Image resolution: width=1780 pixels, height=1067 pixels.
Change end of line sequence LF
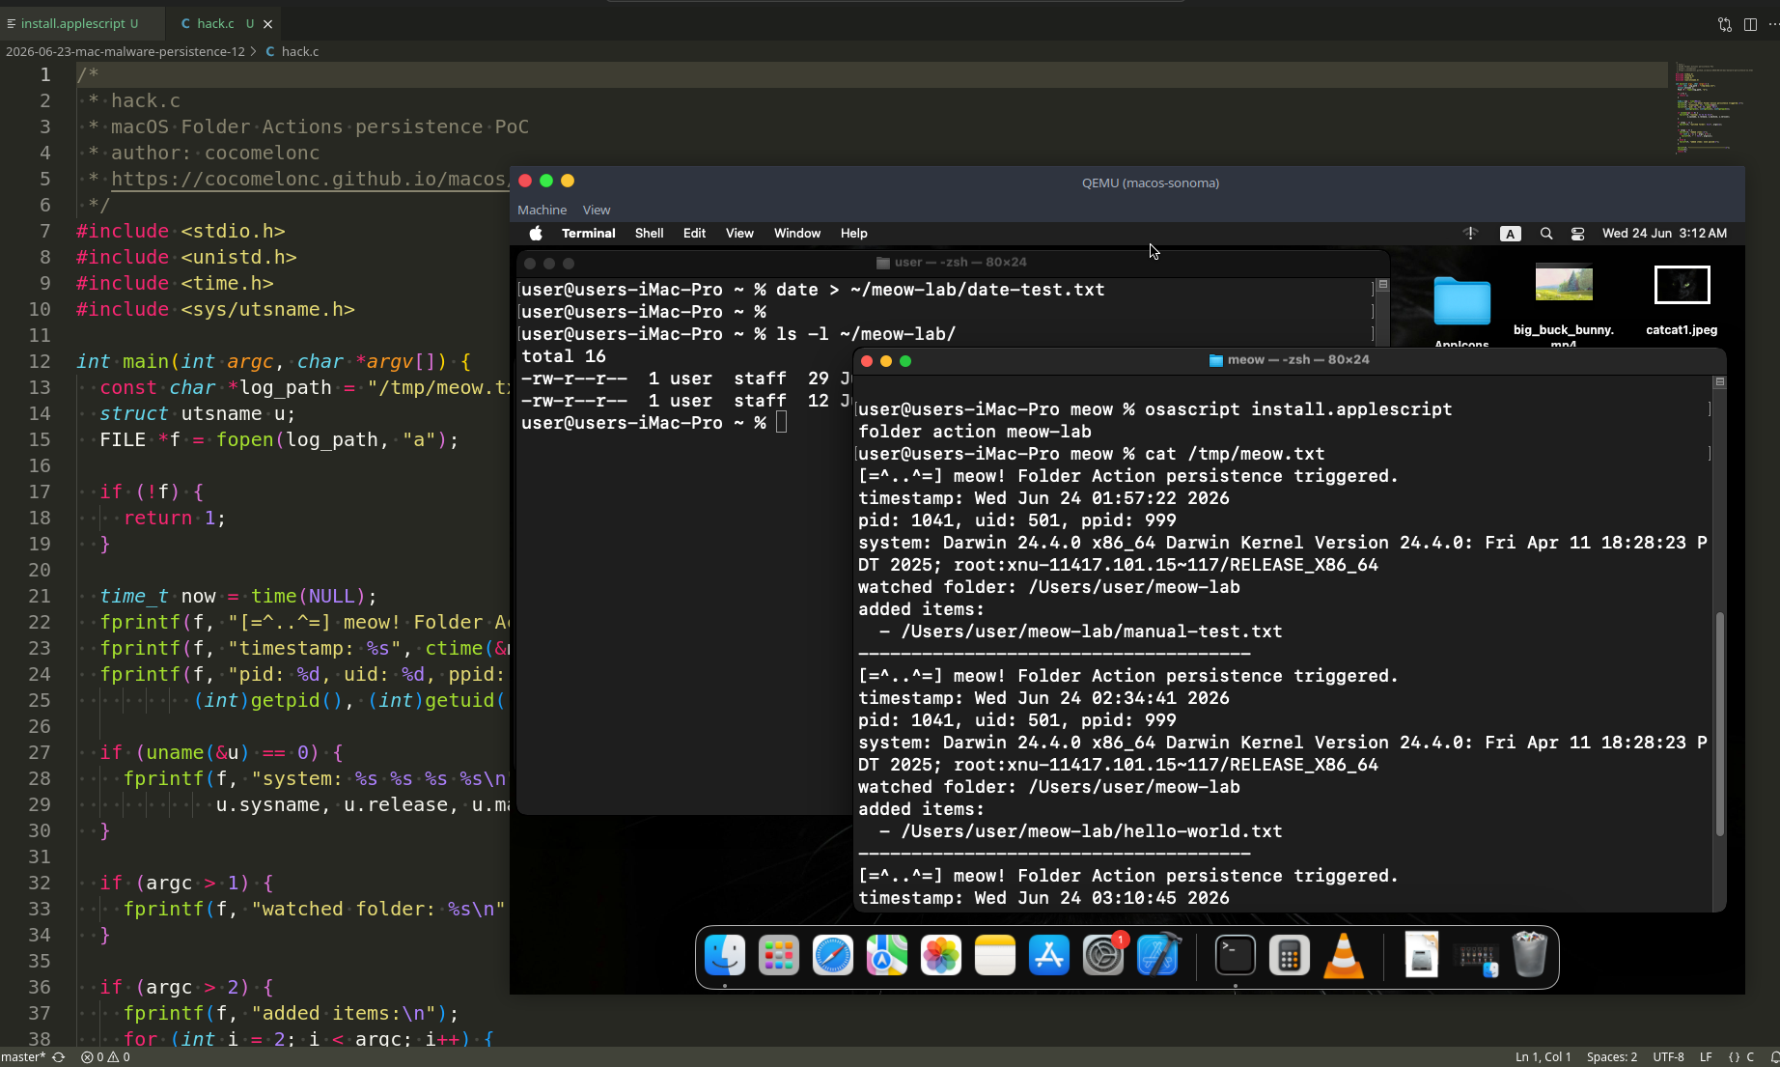[x=1706, y=1057]
